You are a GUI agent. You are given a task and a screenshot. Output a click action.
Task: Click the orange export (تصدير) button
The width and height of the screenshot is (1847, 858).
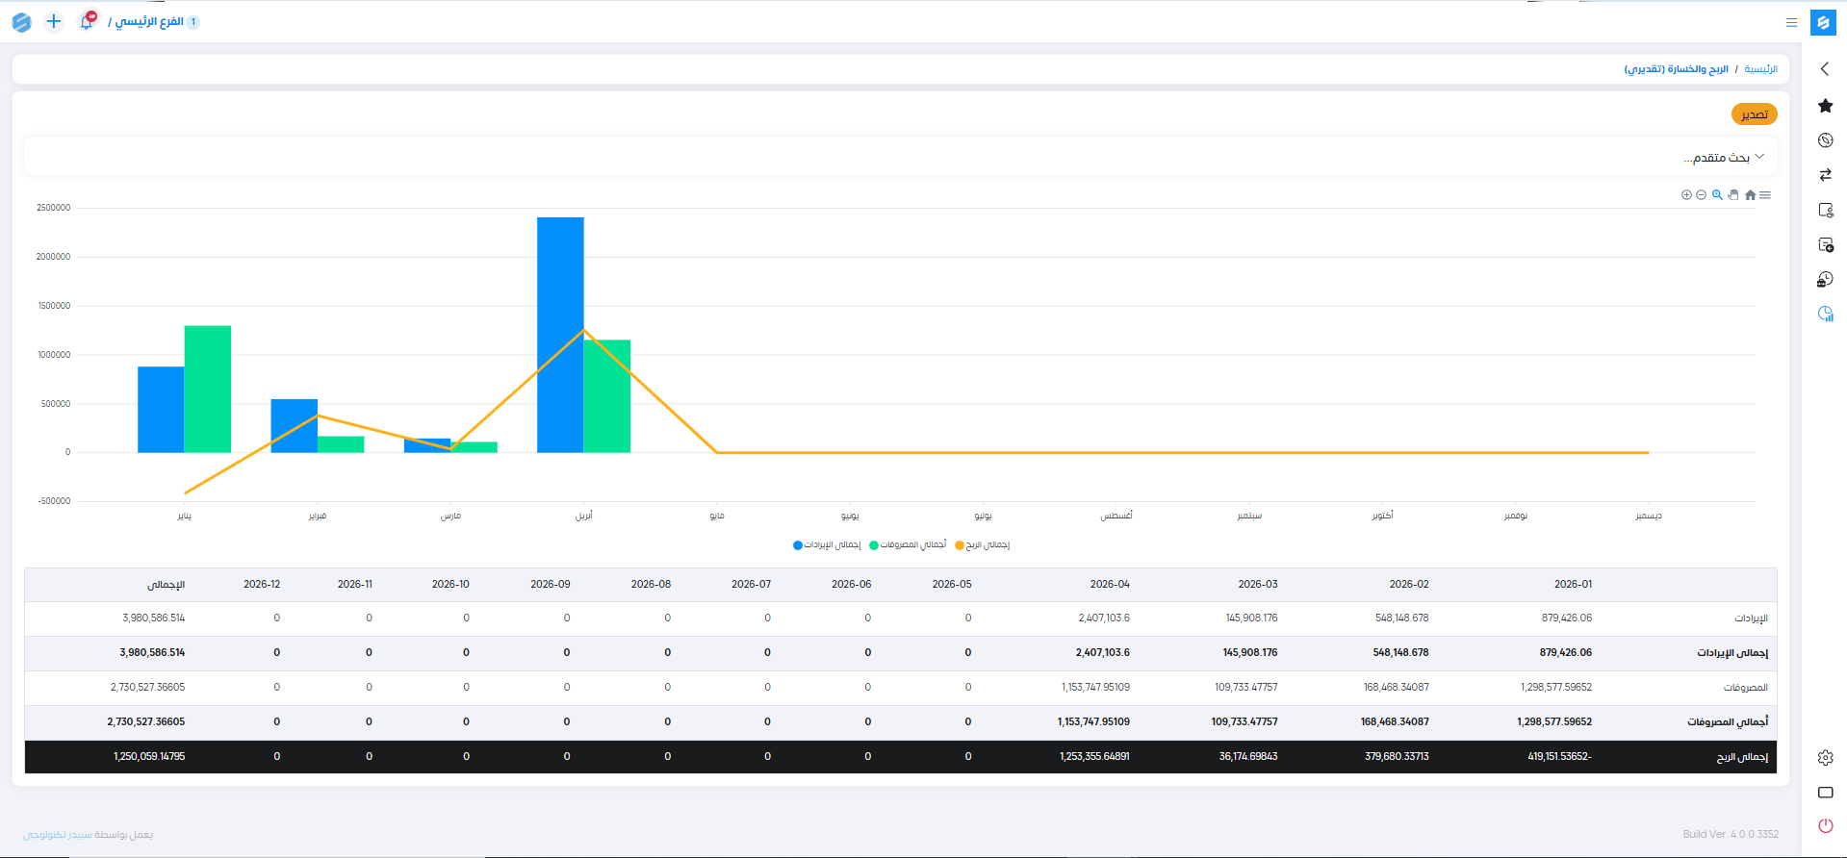pos(1754,114)
